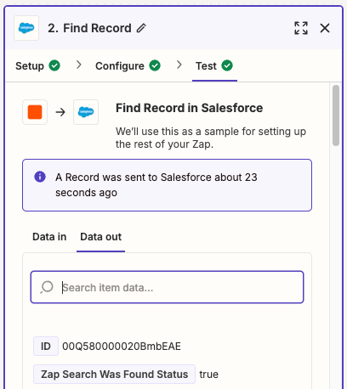Viewport: 347px width, 389px height.
Task: Click the Find Record in Salesforce heading
Action: [x=189, y=108]
